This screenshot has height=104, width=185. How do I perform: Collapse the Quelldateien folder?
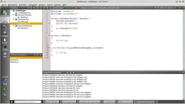pos(14,19)
